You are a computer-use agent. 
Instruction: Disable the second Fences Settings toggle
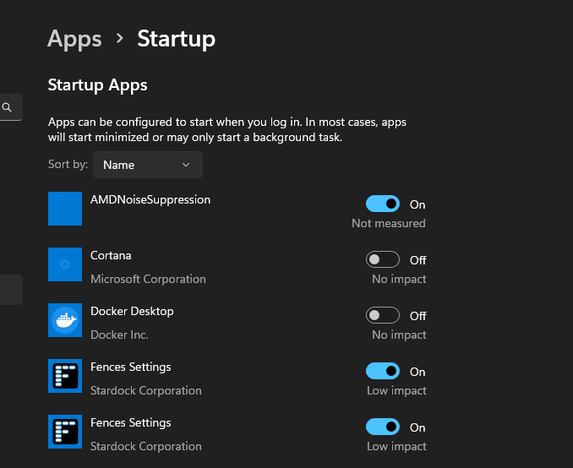coord(383,427)
